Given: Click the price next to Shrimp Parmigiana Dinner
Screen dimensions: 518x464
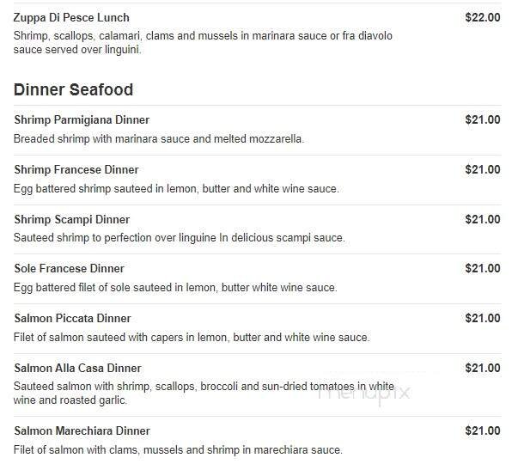Looking at the screenshot, I should pos(482,120).
